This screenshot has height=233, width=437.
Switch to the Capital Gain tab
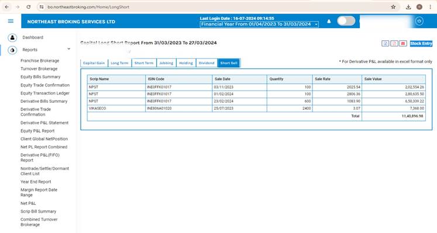point(94,63)
